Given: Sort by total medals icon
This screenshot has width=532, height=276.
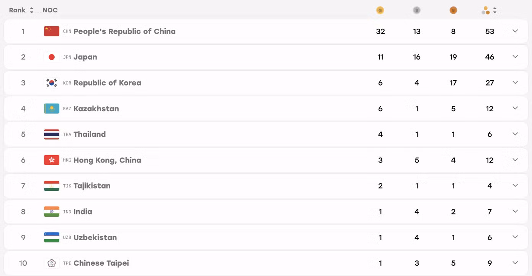Looking at the screenshot, I should click(495, 10).
